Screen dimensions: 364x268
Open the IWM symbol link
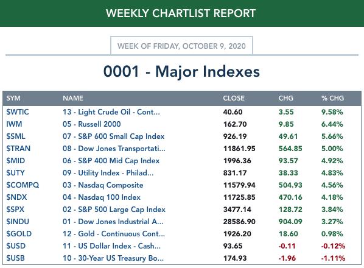pos(14,124)
